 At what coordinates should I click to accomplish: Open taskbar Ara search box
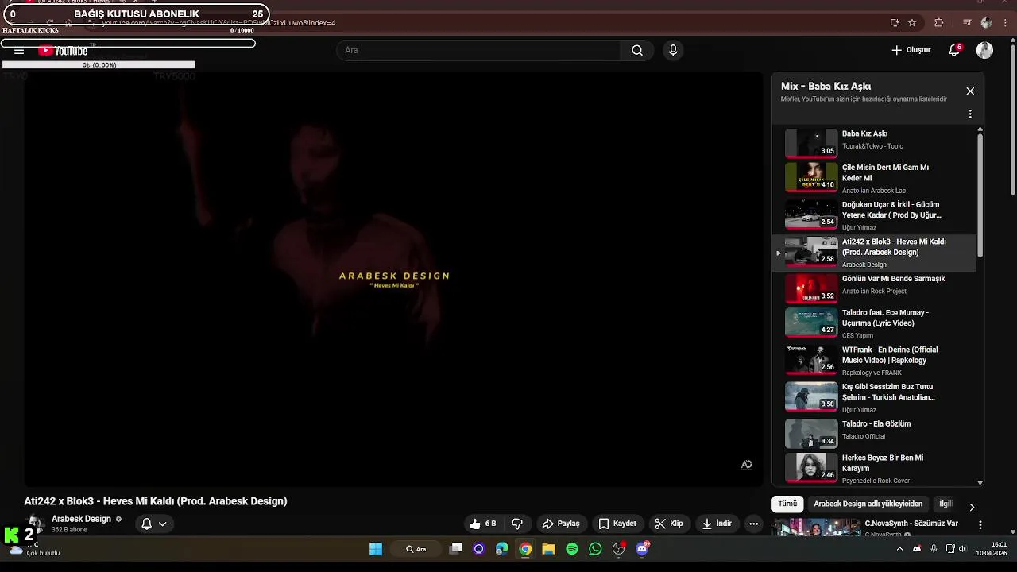416,549
